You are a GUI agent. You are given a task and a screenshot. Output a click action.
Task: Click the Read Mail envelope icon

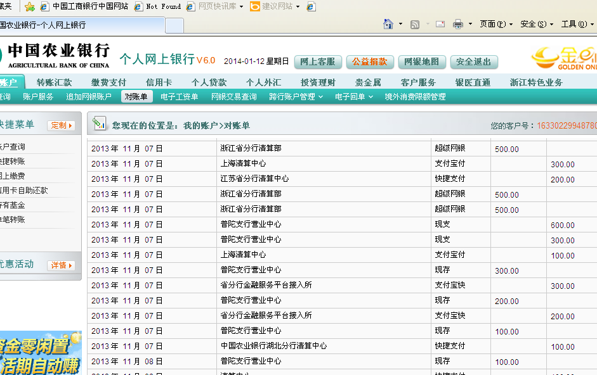tap(440, 24)
